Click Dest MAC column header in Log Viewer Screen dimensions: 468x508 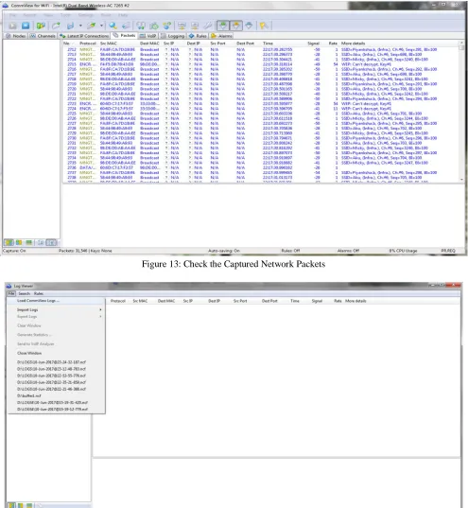point(166,301)
